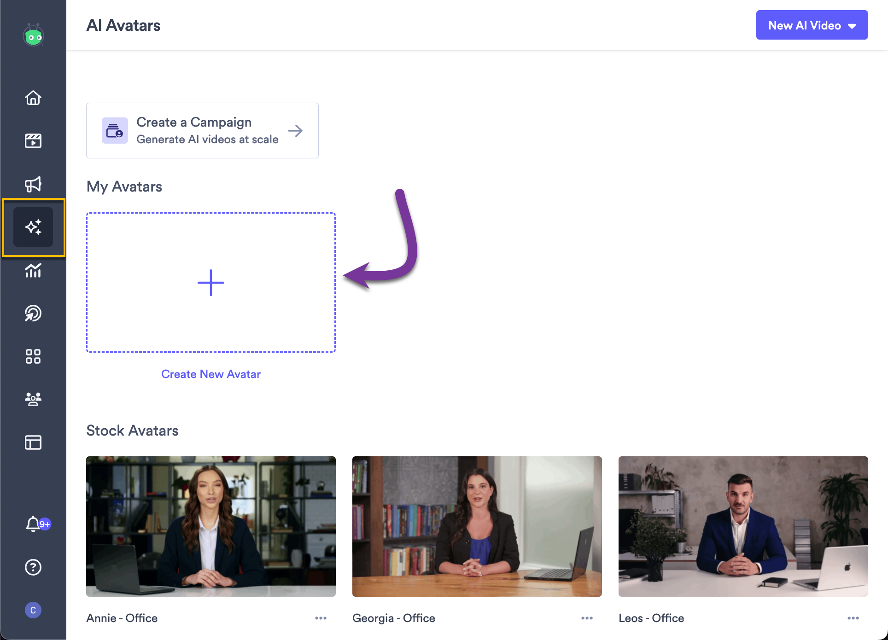Open analytics via the bar chart icon
This screenshot has height=640, width=888.
tap(33, 271)
